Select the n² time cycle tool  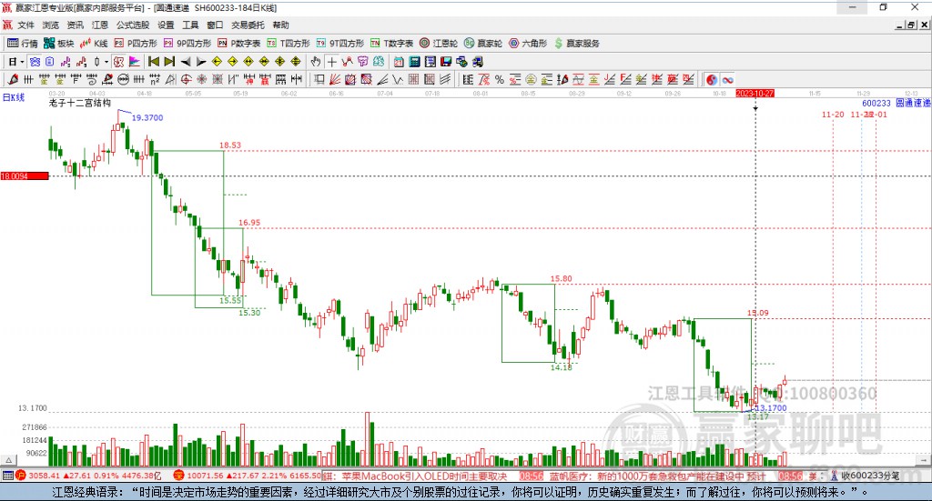[155, 79]
